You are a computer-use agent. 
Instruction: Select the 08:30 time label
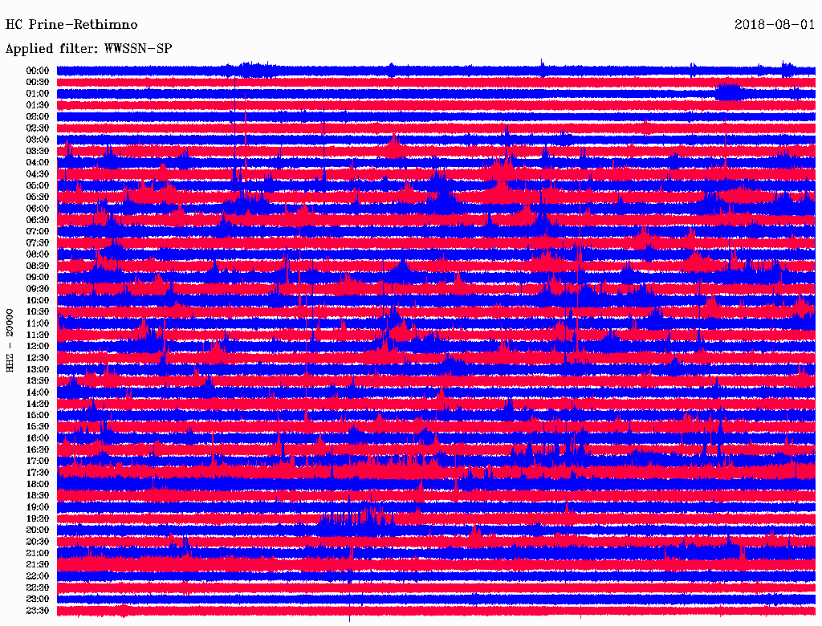click(37, 266)
